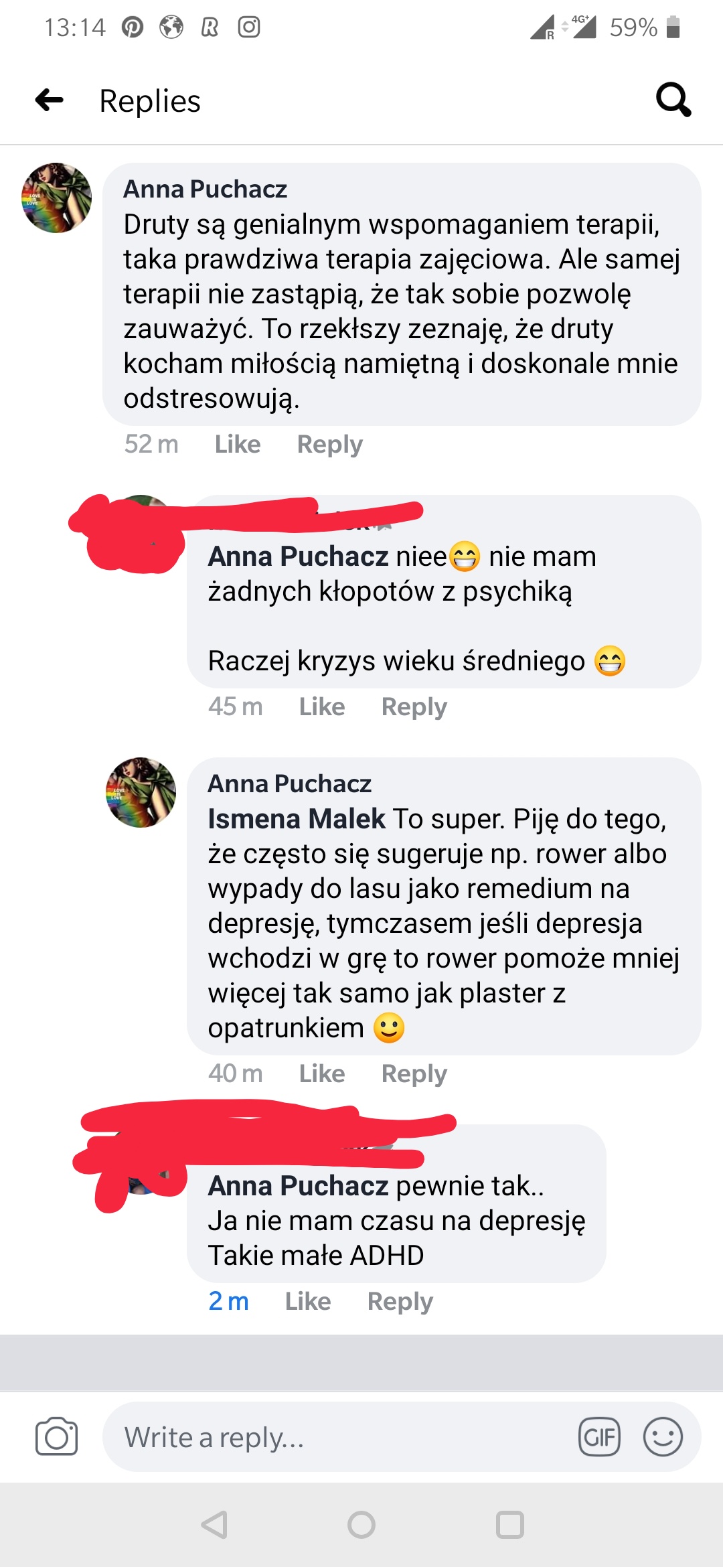The width and height of the screenshot is (723, 1567).
Task: Reply to the 52 m comment
Action: click(x=330, y=444)
